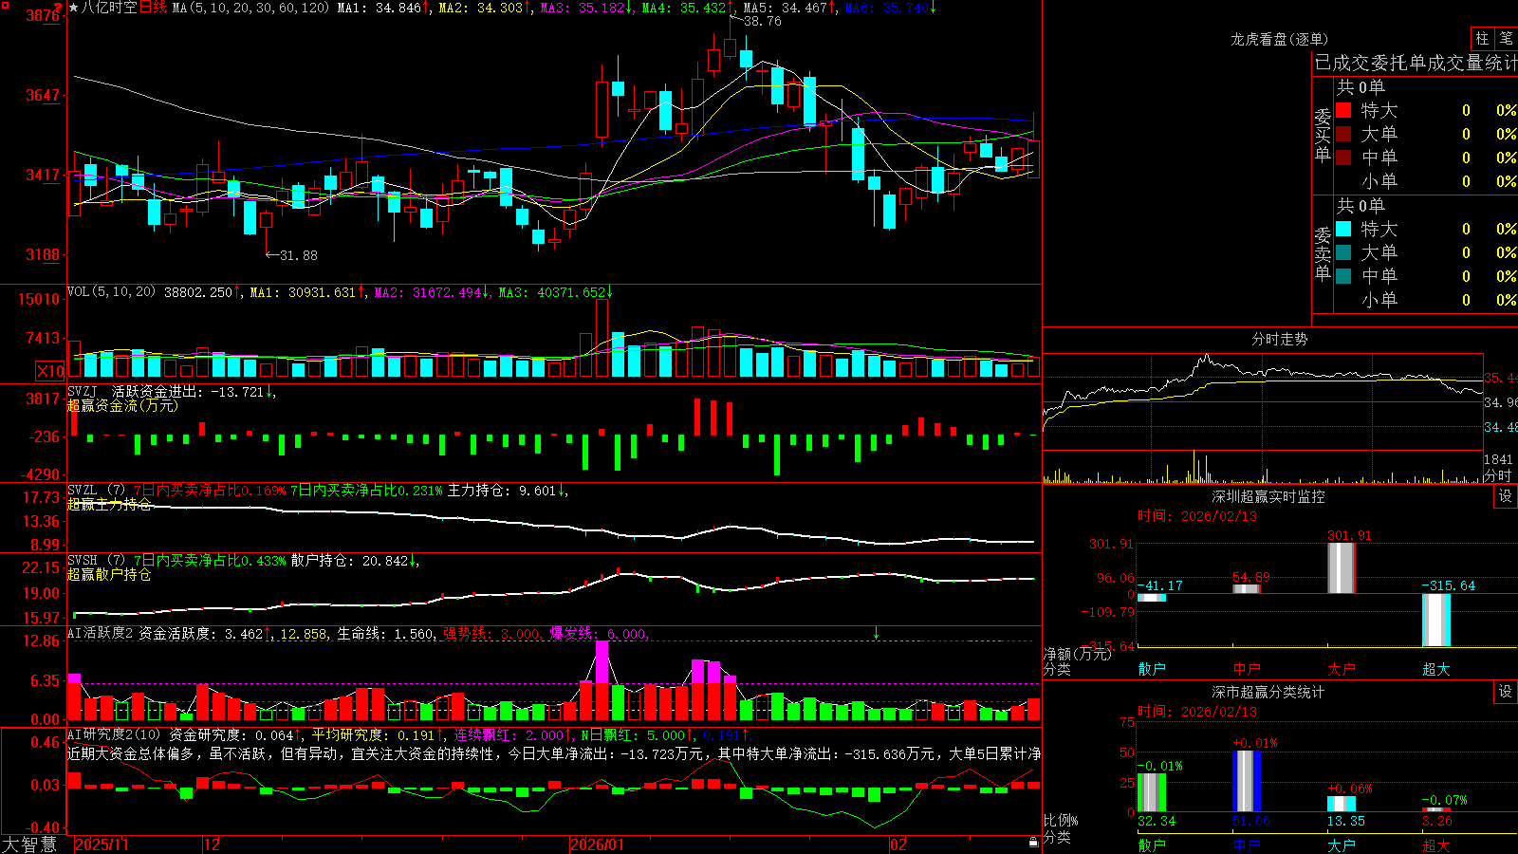1518x854 pixels.
Task: Switch order view to 柱 bar mode
Action: [1482, 38]
